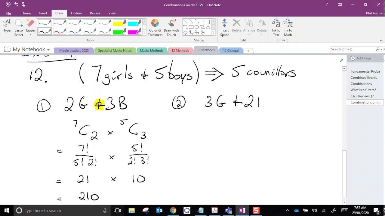The height and width of the screenshot is (216, 385).
Task: Select the bright green highlighter
Action: point(119,31)
